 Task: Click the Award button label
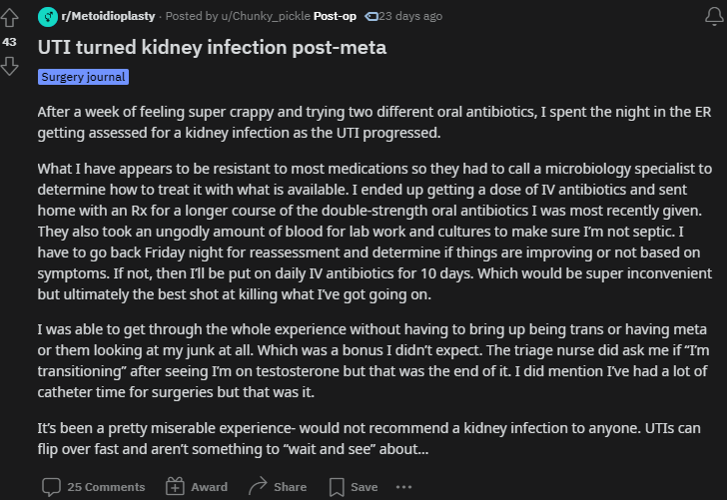(x=209, y=487)
